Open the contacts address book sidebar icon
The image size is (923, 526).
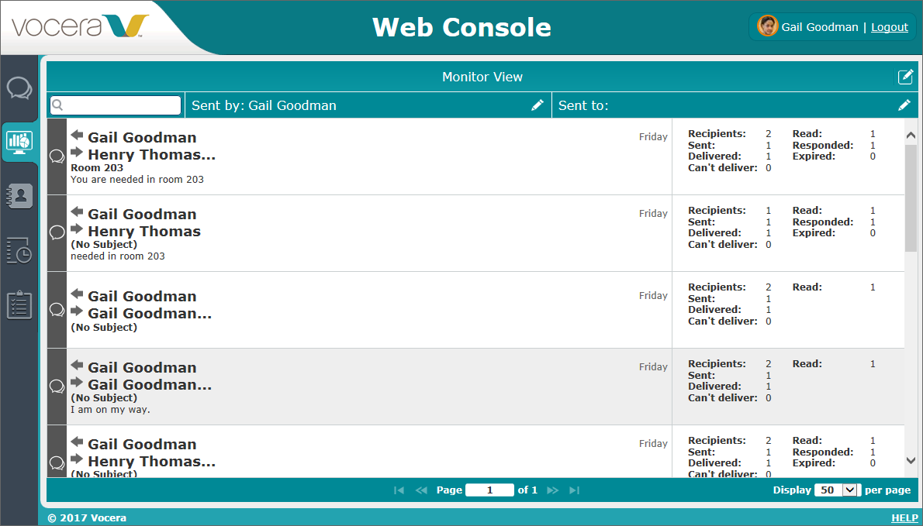(x=19, y=196)
